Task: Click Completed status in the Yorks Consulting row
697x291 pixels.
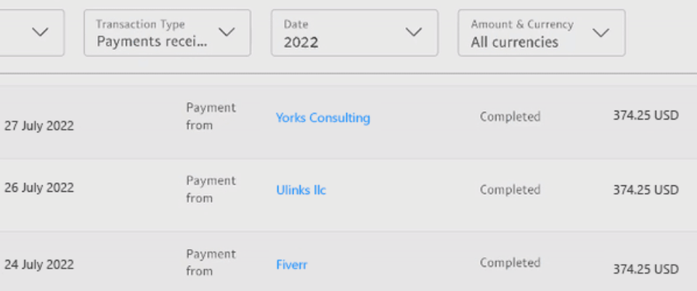Action: pos(510,117)
